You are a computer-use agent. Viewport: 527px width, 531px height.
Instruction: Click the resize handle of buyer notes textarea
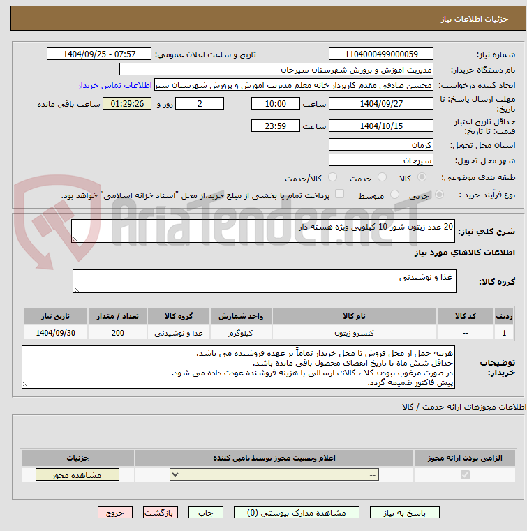point(25,384)
